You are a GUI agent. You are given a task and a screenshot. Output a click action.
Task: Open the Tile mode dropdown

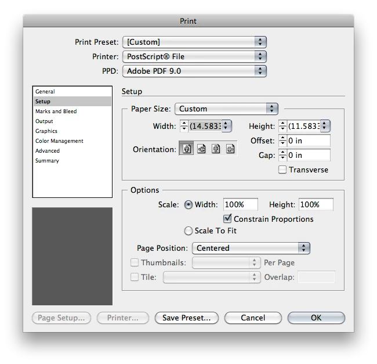coord(212,277)
